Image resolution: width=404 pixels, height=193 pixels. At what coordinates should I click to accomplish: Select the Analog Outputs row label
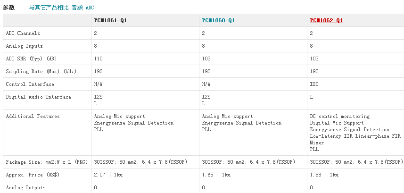(25, 187)
